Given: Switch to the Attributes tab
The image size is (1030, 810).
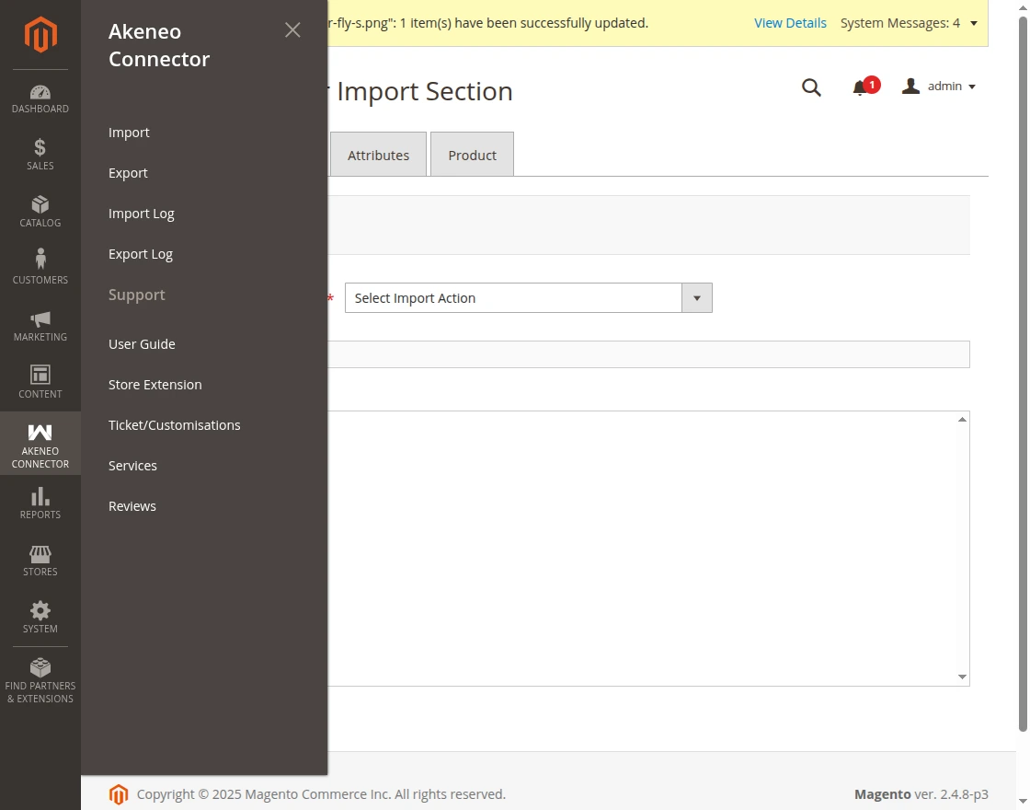Looking at the screenshot, I should 378,155.
